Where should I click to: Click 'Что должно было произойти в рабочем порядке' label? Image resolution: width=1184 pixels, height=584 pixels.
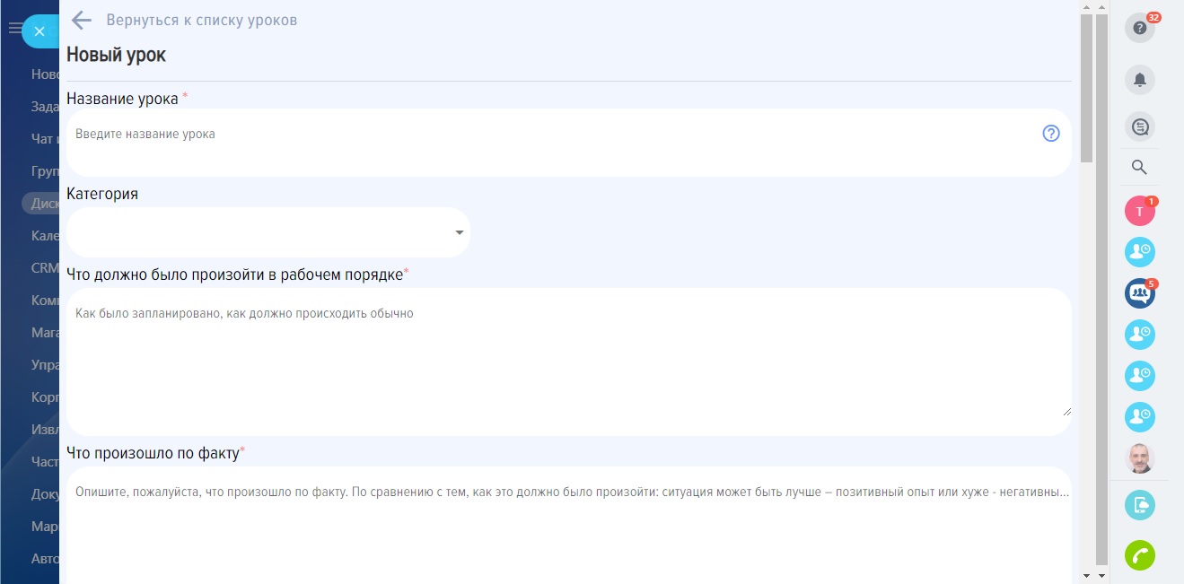pos(234,275)
